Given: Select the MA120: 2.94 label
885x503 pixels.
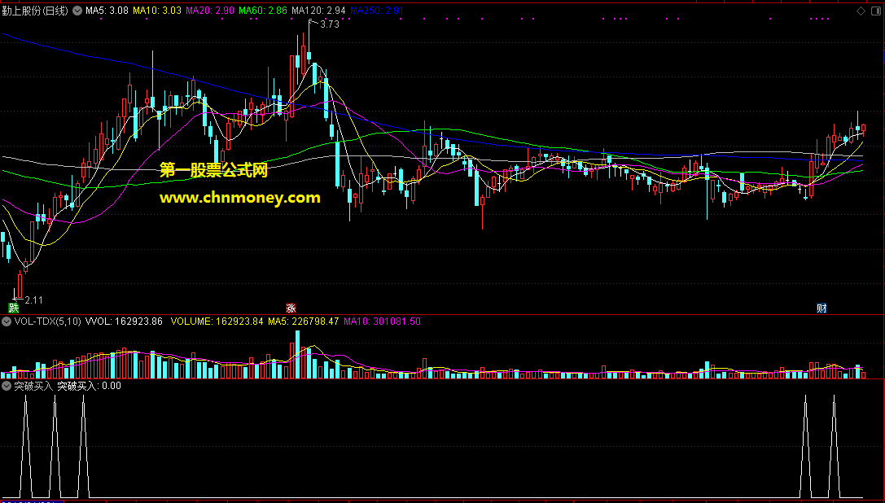Looking at the screenshot, I should pos(318,11).
